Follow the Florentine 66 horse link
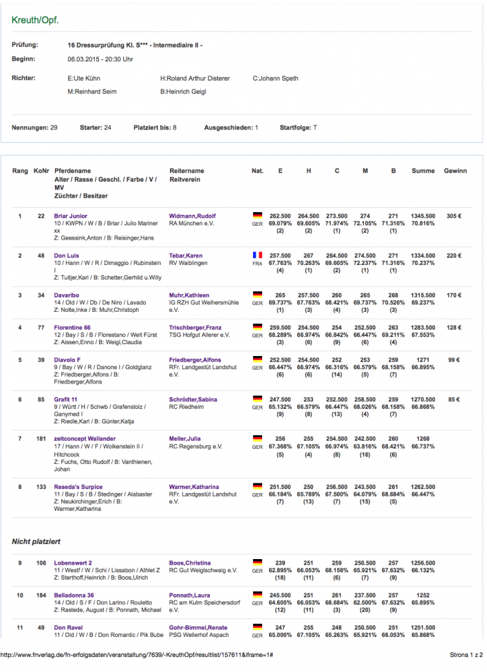487x672 pixels. pos(74,327)
